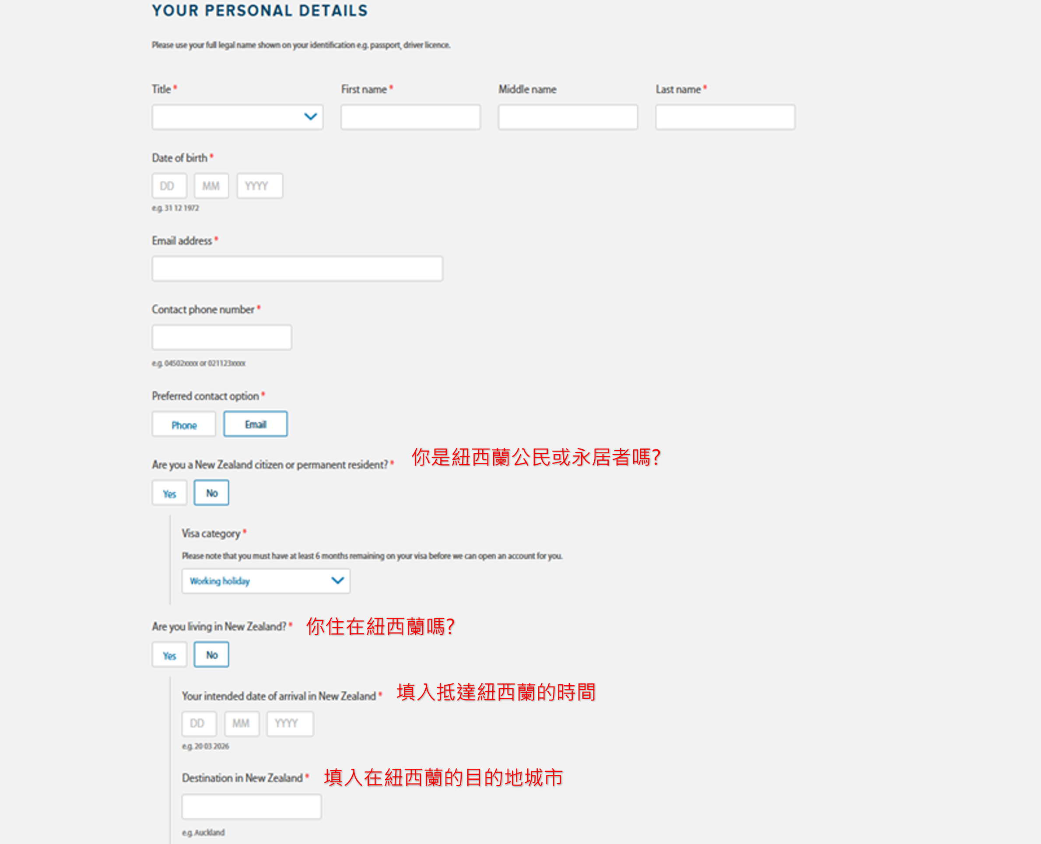Open the Title dropdown
The width and height of the screenshot is (1041, 844).
[x=237, y=117]
